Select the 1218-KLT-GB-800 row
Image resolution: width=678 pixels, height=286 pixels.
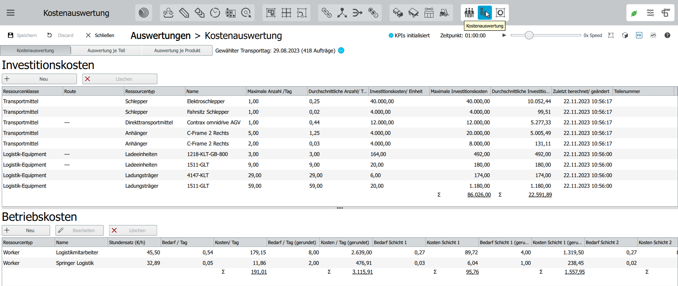point(339,154)
